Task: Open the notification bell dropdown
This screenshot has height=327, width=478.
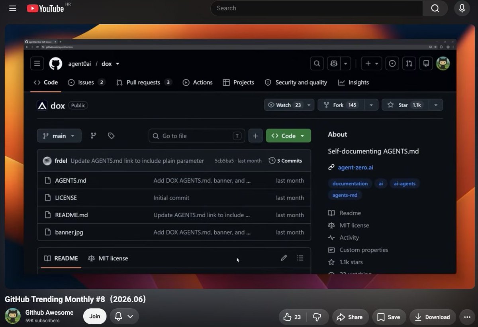Action: pos(124,316)
